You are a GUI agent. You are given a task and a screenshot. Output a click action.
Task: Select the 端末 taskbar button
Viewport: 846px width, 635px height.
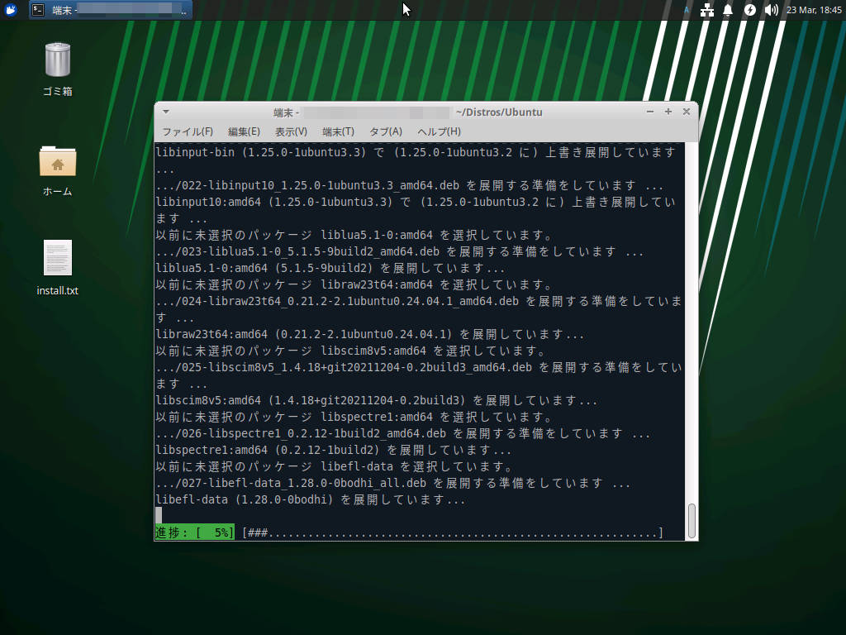99,10
